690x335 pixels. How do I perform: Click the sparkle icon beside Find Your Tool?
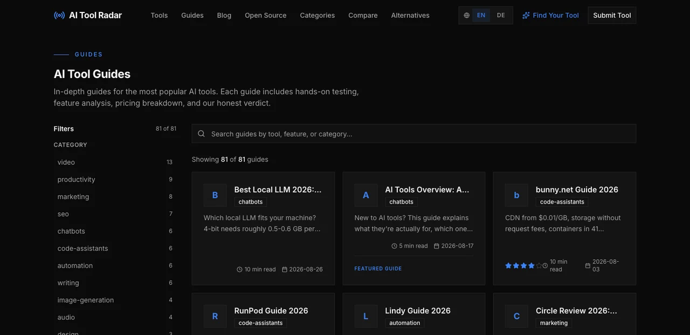pyautogui.click(x=526, y=15)
